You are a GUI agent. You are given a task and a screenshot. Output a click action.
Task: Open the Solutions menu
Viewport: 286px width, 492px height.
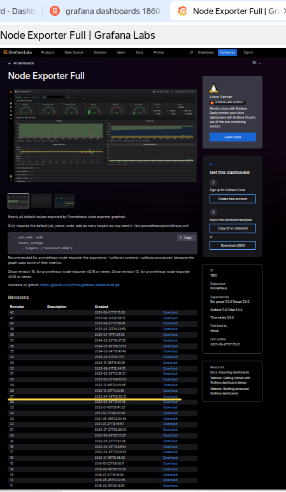[x=100, y=52]
